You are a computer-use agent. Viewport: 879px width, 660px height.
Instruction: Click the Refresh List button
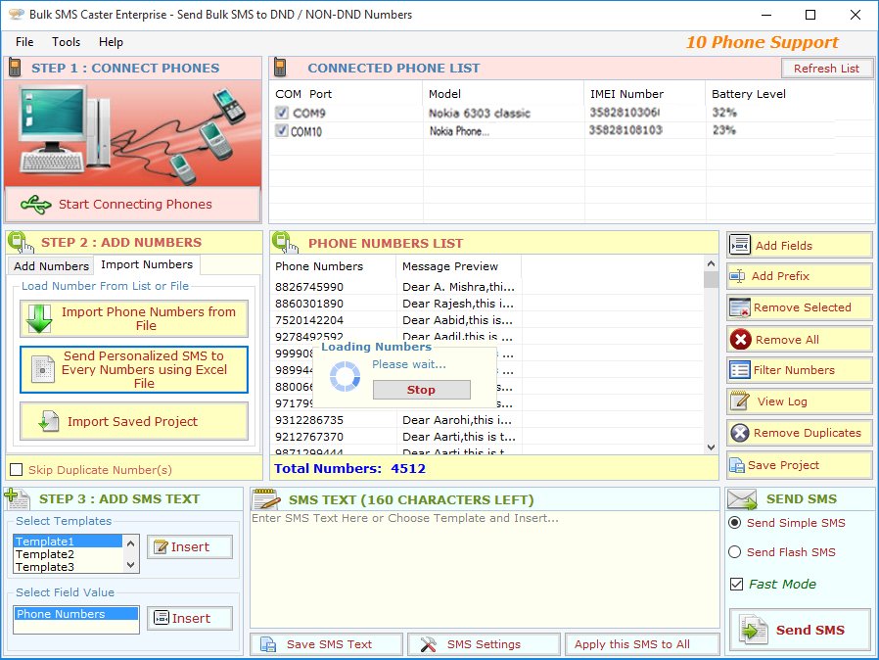(826, 69)
